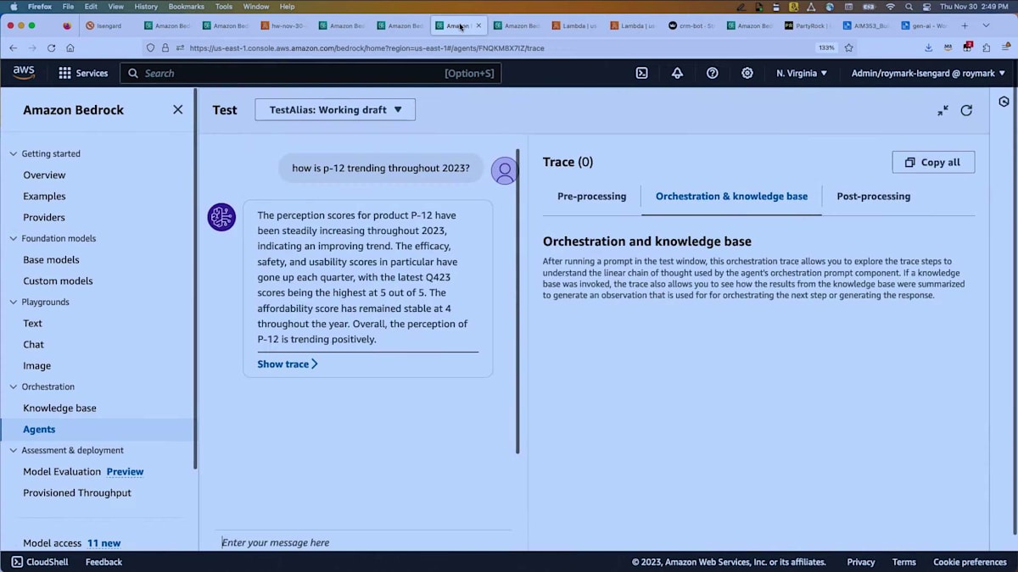Click the Show trace link
This screenshot has width=1018, height=572.
[288, 364]
